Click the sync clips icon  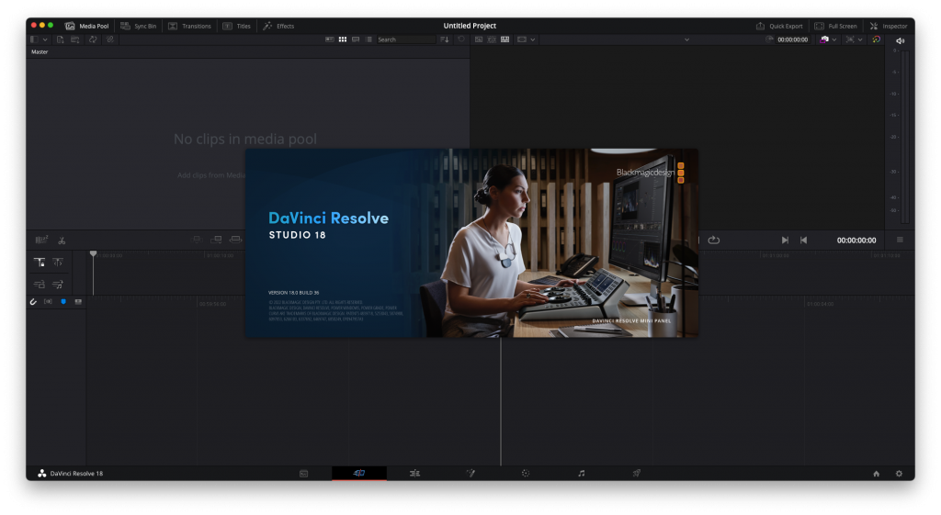tap(93, 39)
